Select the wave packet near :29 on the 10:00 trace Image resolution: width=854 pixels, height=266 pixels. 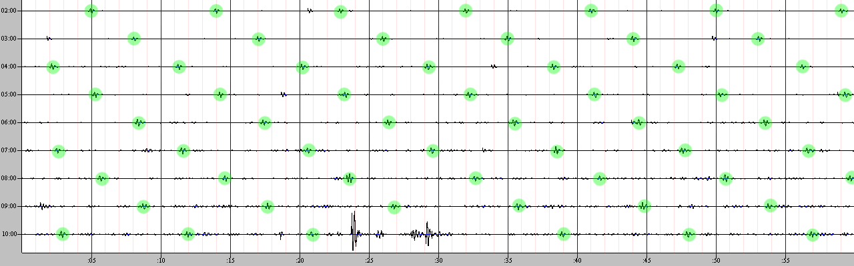(424, 233)
